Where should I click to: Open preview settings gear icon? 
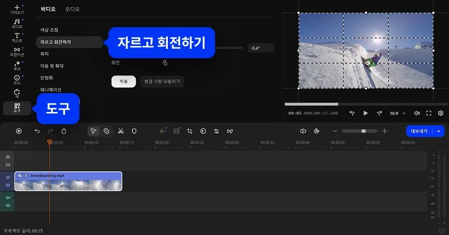[x=441, y=113]
